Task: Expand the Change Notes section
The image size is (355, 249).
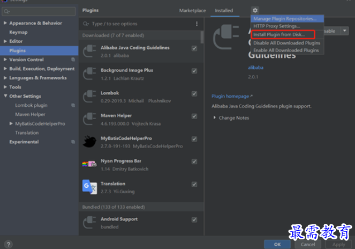Action: tap(214, 118)
